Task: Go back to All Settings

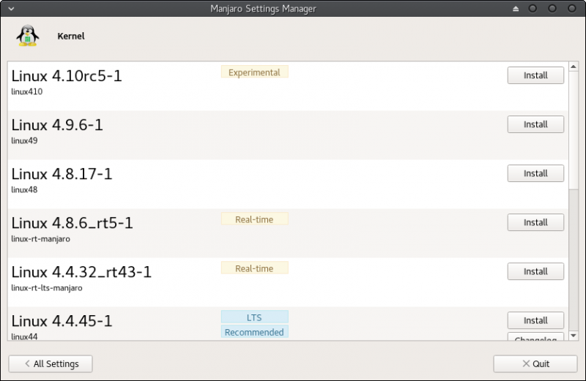Action: (x=51, y=364)
